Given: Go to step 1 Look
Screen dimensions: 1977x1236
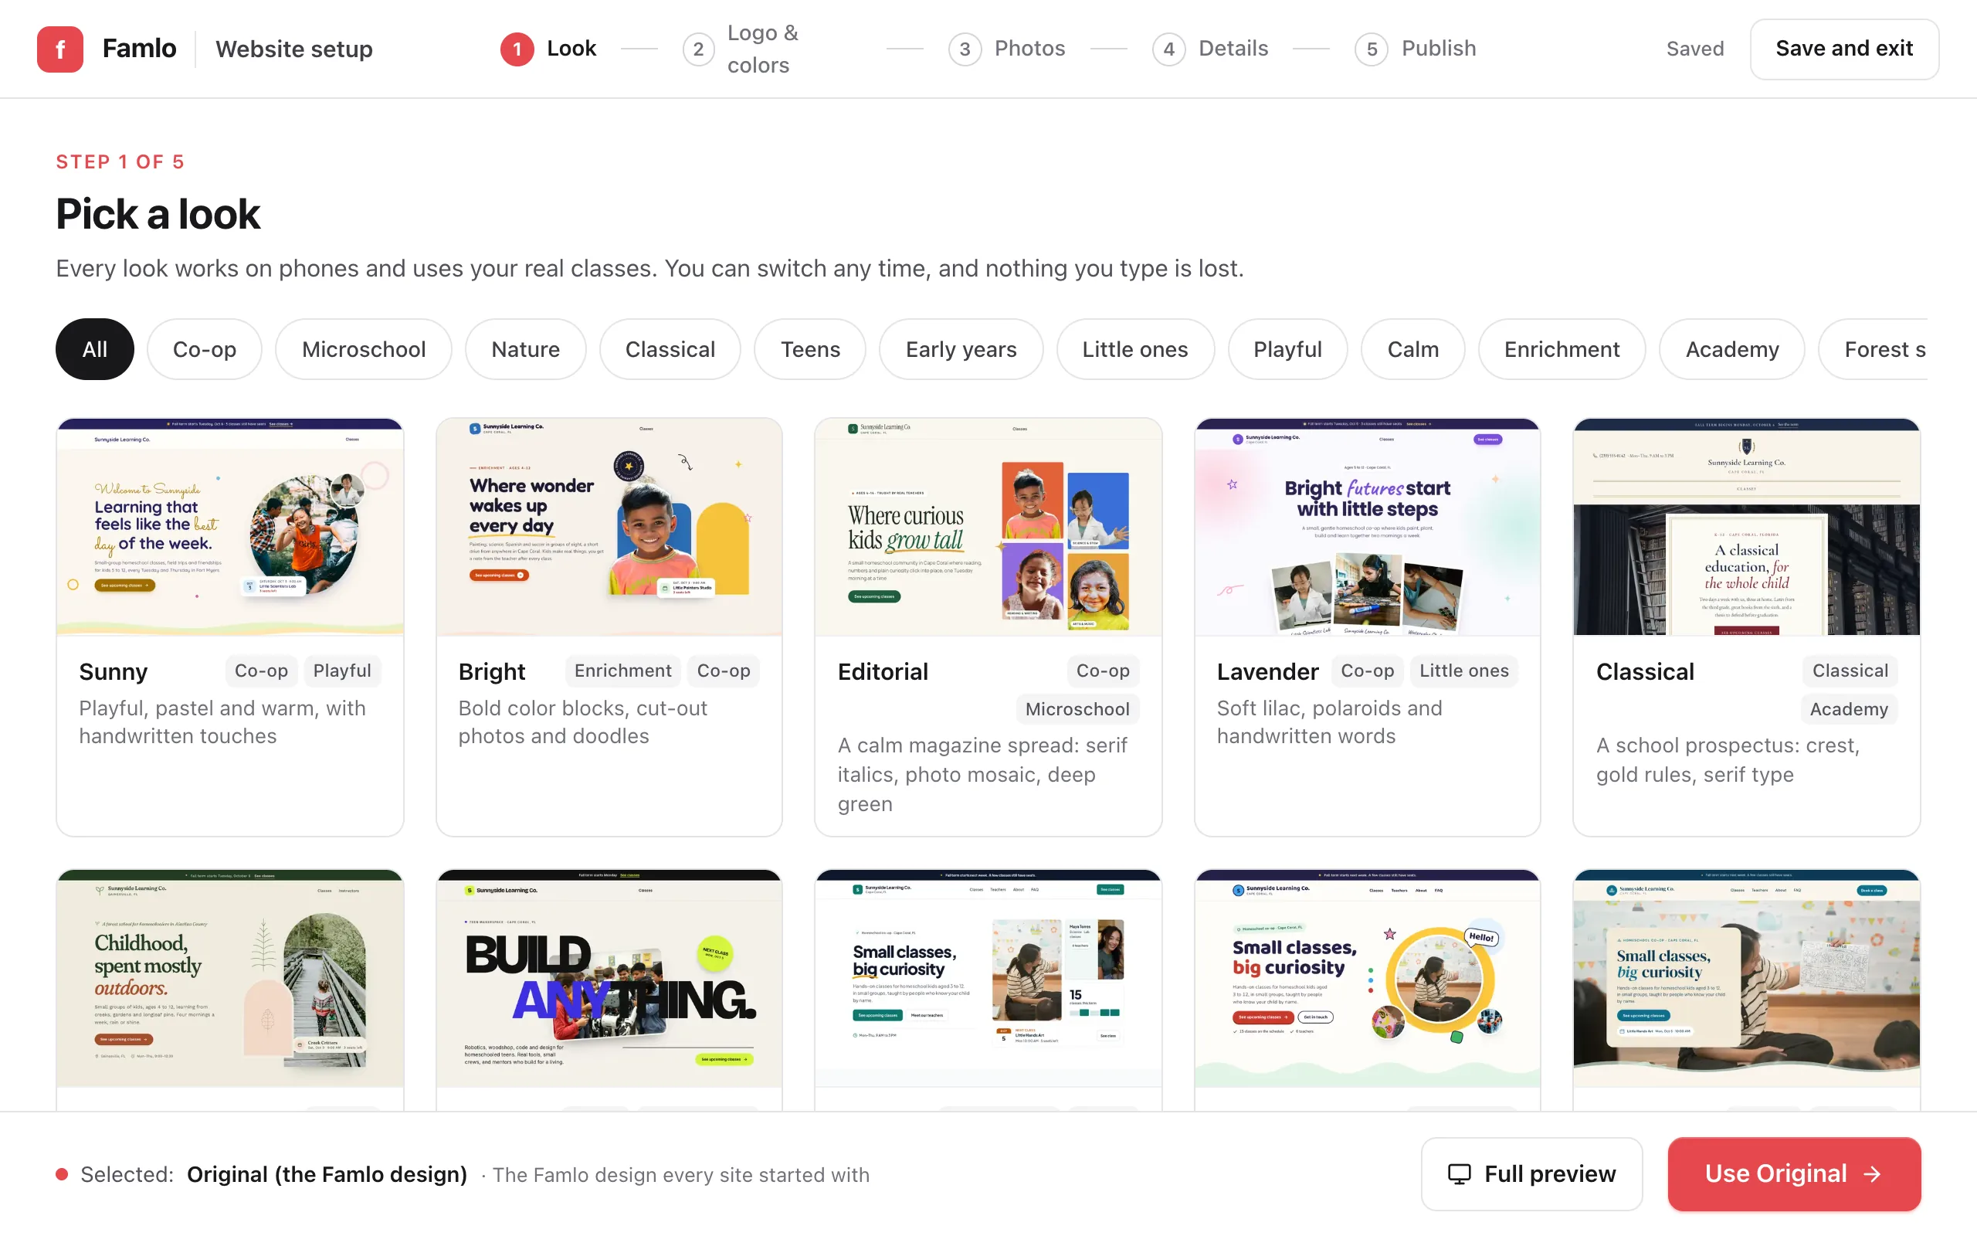Looking at the screenshot, I should click(548, 49).
